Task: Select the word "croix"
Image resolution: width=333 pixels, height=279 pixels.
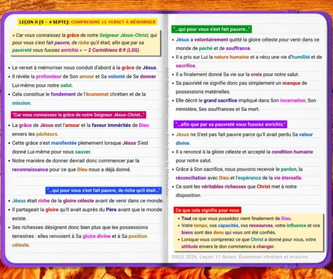Action: click(x=256, y=75)
